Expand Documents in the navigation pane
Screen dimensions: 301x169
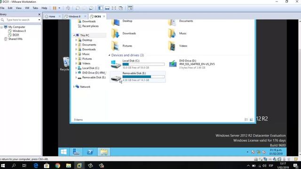pyautogui.click(x=76, y=45)
